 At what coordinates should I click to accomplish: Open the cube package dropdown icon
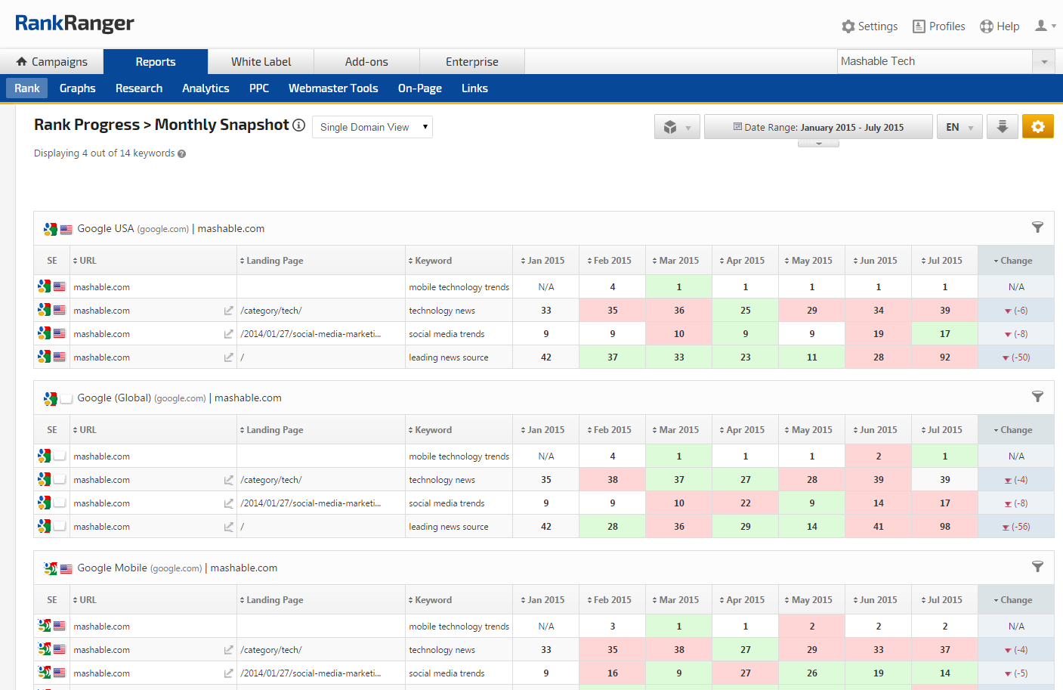click(x=677, y=127)
